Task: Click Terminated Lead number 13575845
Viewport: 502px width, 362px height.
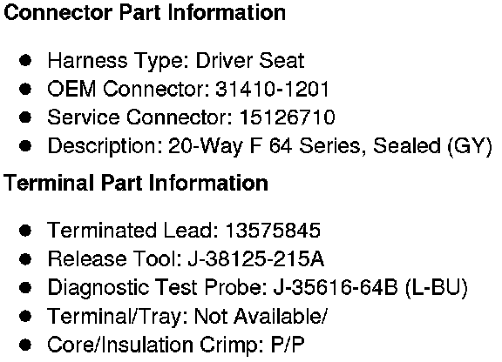Action: point(273,231)
